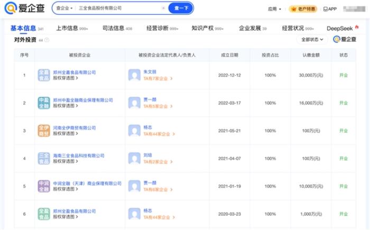Switch to the 经营状况 tab
Screen dimensions: 370x230
click(x=298, y=29)
